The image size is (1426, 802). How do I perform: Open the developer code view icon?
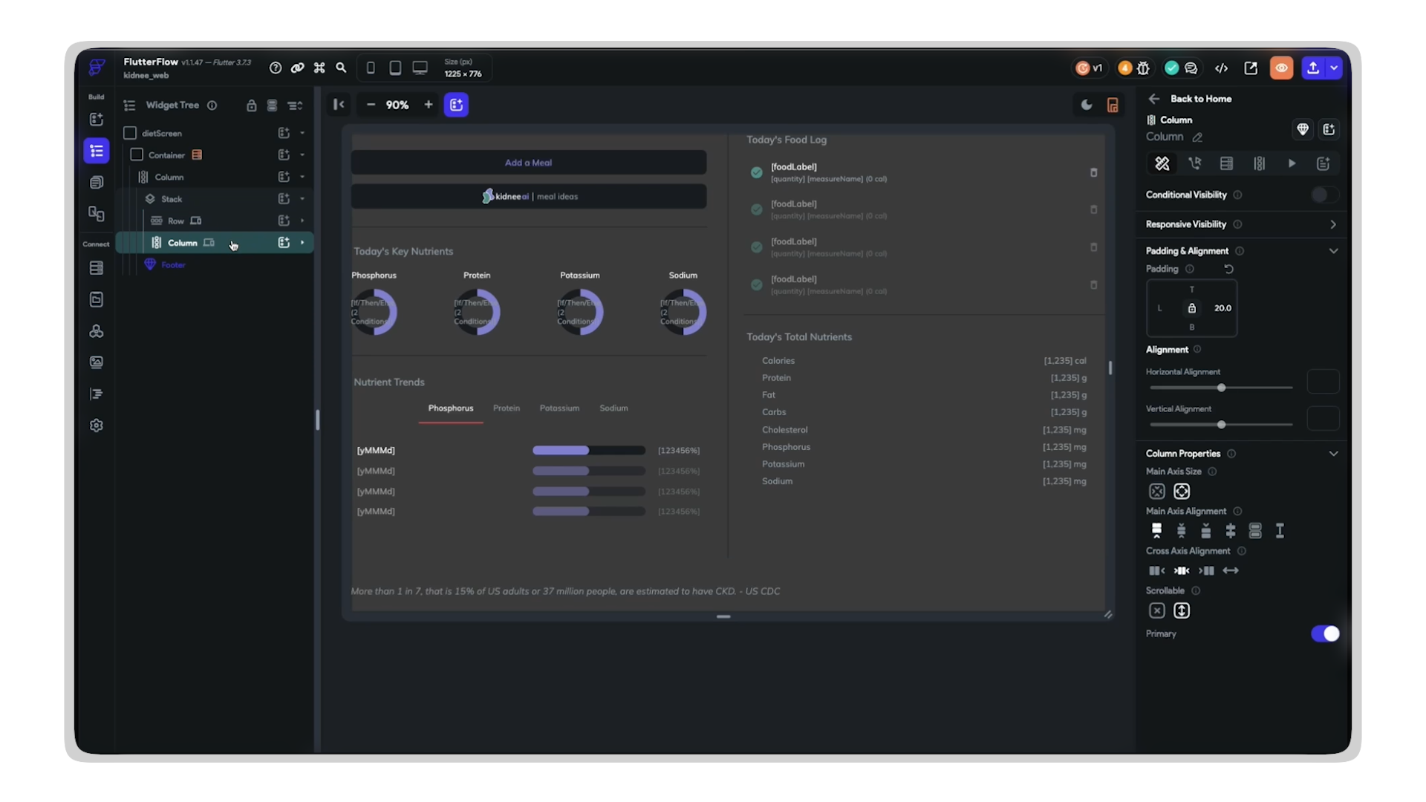point(1221,68)
